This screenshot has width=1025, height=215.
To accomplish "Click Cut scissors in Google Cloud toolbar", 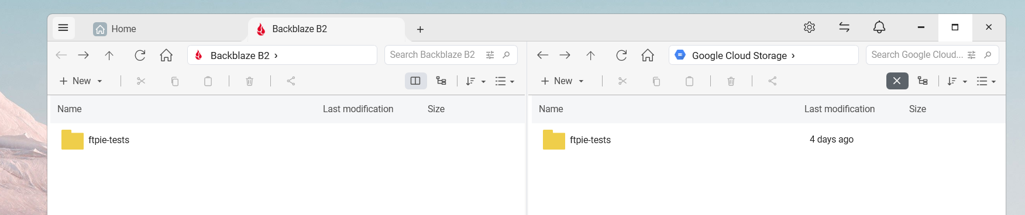I will point(622,81).
